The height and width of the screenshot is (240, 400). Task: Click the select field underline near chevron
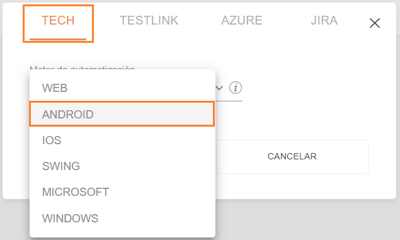pos(229,101)
